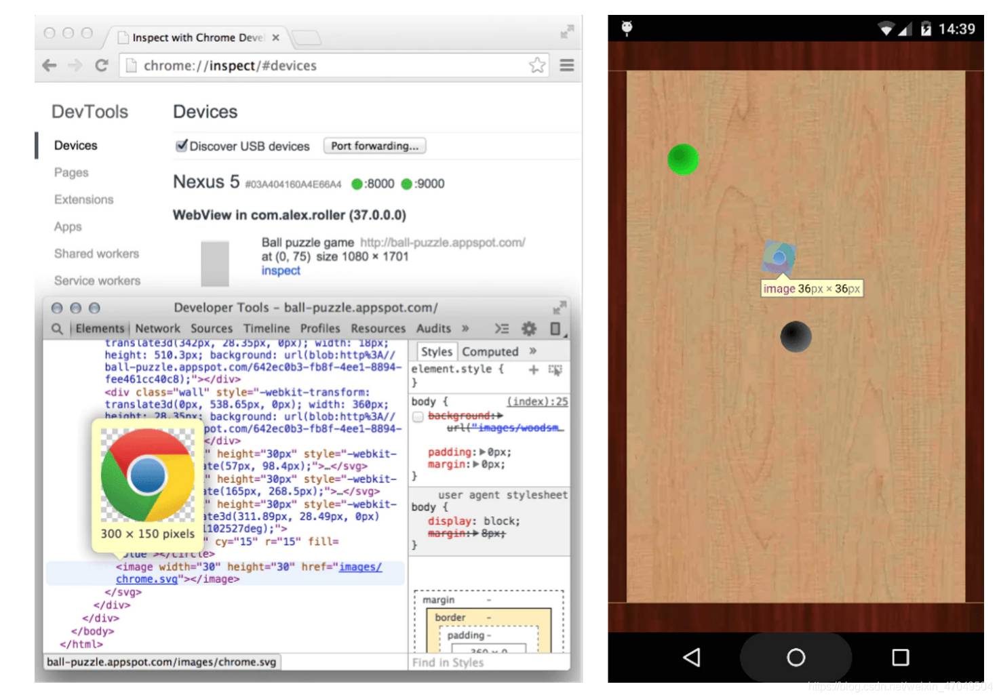Tap the green ball in the game
999x699 pixels.
click(x=683, y=159)
